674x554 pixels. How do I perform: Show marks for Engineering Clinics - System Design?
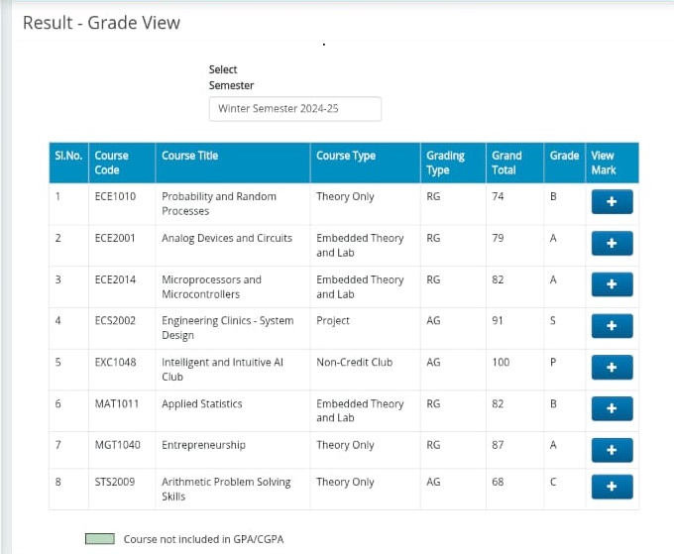(x=612, y=326)
